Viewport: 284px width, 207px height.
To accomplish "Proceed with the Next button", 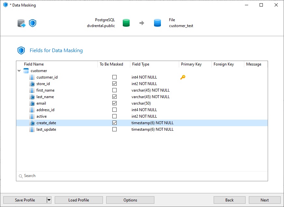I will point(264,200).
